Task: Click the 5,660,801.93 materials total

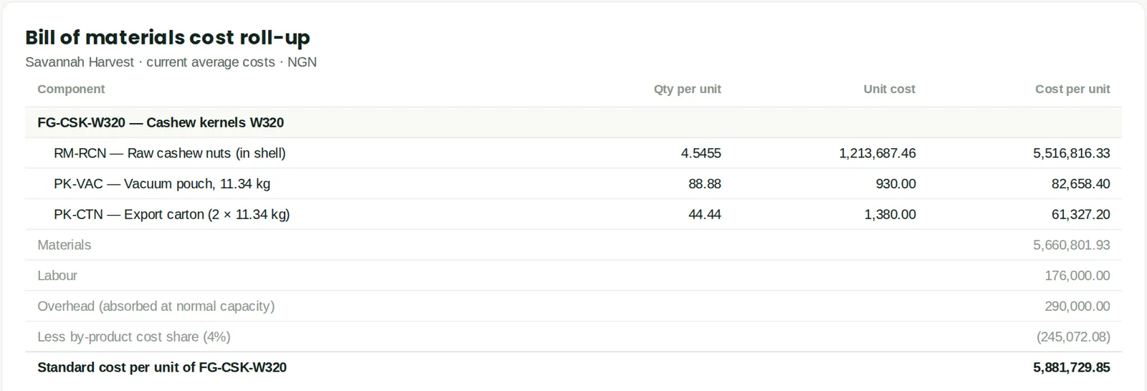Action: [1071, 245]
